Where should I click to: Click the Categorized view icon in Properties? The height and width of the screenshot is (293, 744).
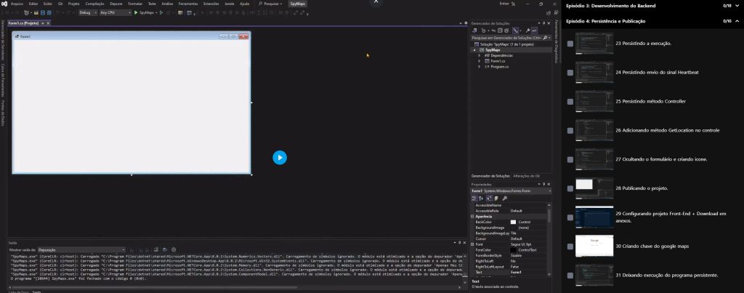coord(474,198)
